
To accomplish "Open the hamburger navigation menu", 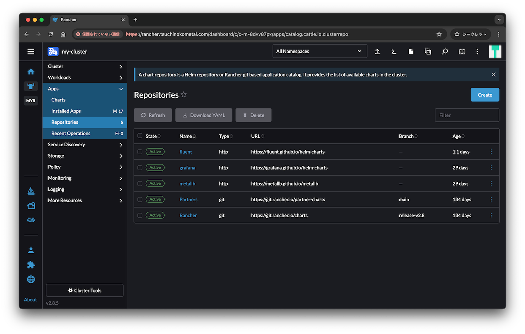I will (30, 51).
